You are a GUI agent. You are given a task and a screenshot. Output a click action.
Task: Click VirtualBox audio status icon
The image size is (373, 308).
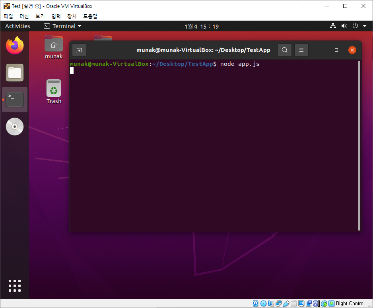(x=271, y=304)
